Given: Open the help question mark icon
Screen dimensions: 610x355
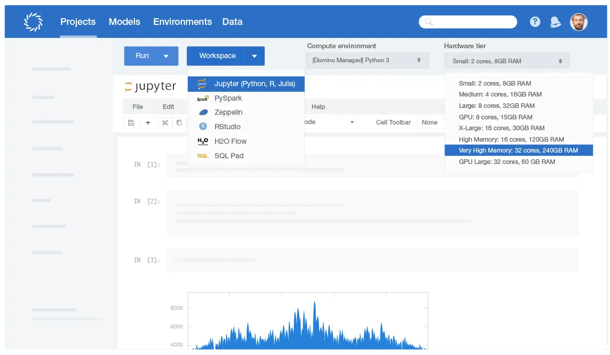Looking at the screenshot, I should (535, 22).
